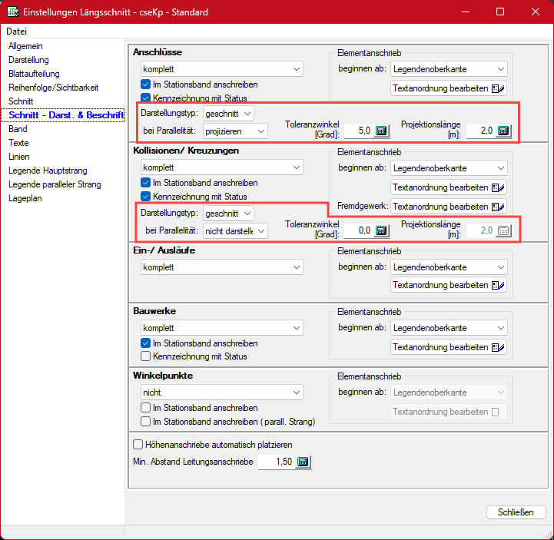
Task: Click Fremdgewerk Textanordnung bearbeiten button
Action: tap(449, 207)
